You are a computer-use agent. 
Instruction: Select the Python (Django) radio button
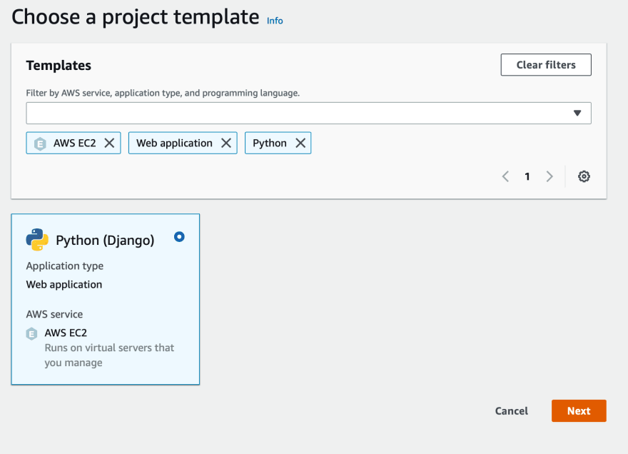(179, 237)
